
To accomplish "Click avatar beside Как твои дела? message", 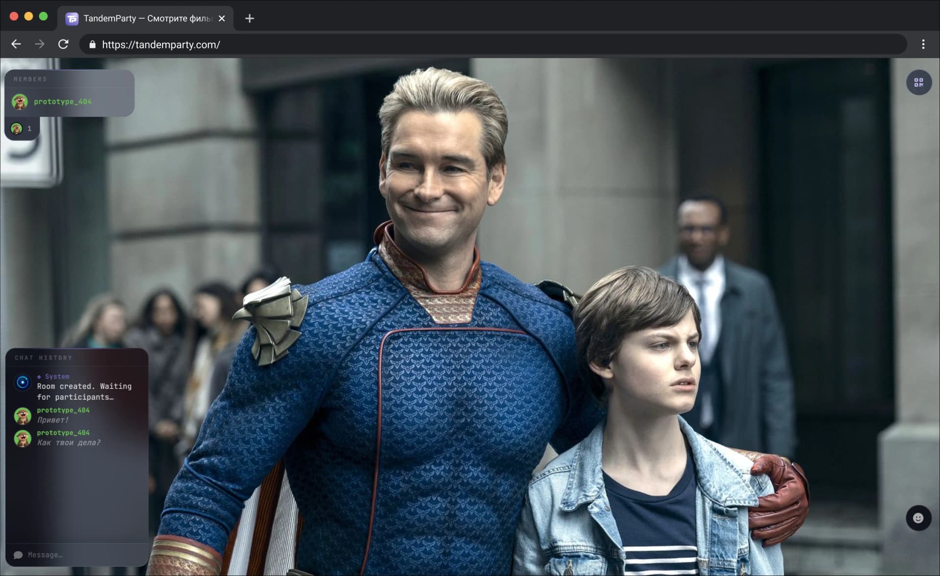I will (23, 438).
